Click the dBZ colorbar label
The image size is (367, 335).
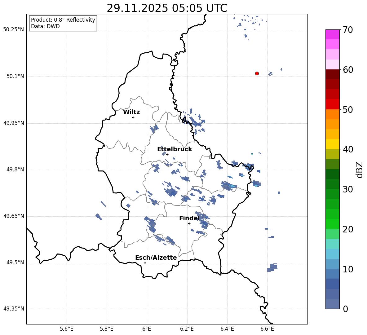click(x=360, y=170)
